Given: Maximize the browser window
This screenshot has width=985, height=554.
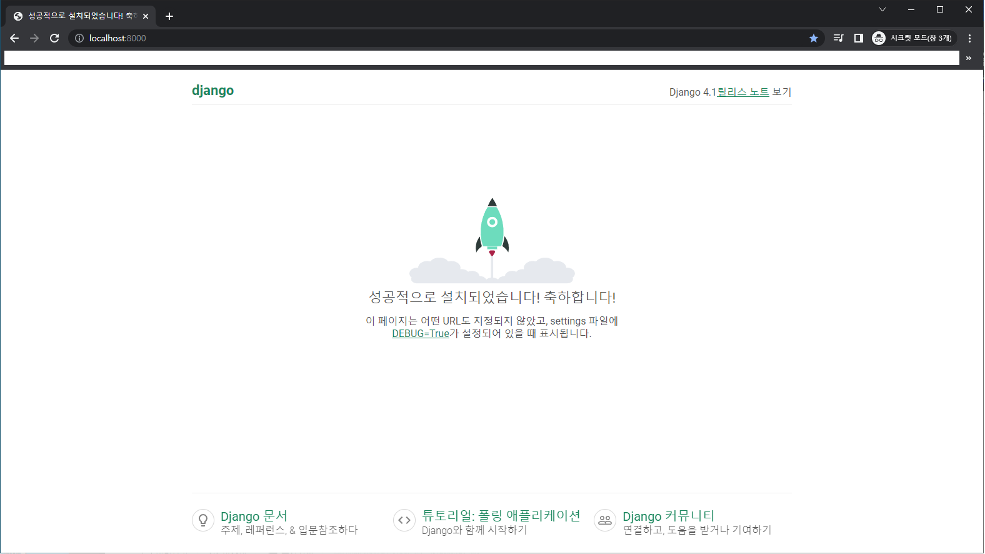Looking at the screenshot, I should click(940, 9).
